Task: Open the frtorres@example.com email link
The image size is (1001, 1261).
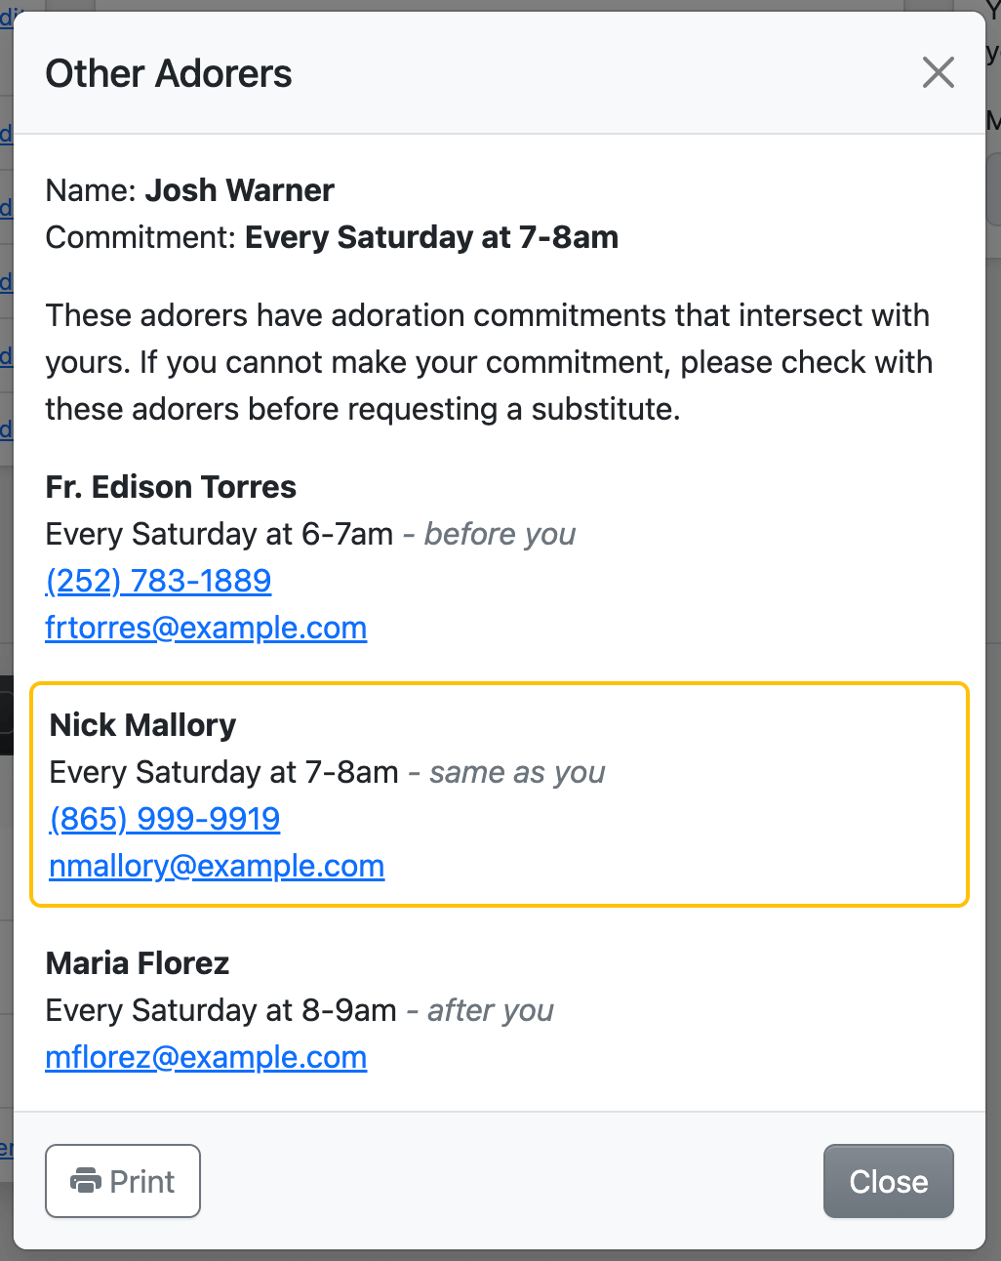Action: (x=206, y=628)
